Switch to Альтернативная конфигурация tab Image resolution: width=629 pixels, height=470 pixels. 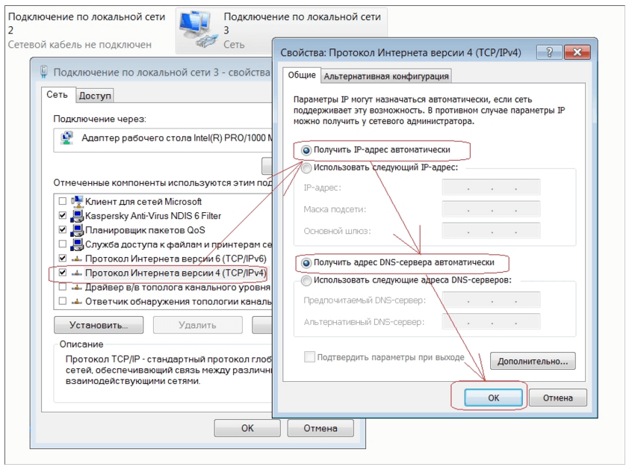coord(385,76)
